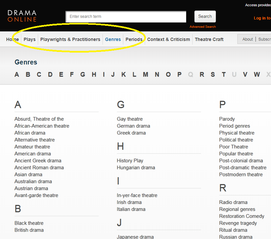Open Playwrights & Practitioners menu
This screenshot has height=239, width=271.
[70, 39]
